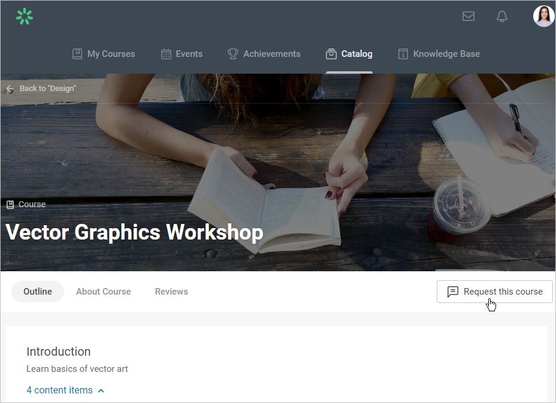The width and height of the screenshot is (556, 403).
Task: Go to My Courses tab
Action: 104,54
